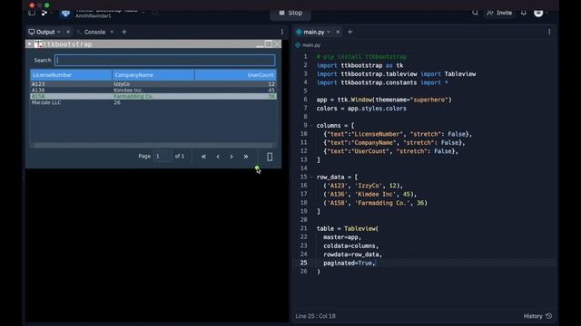The width and height of the screenshot is (581, 326).
Task: Sort by the CompanyName column header
Action: coord(153,75)
